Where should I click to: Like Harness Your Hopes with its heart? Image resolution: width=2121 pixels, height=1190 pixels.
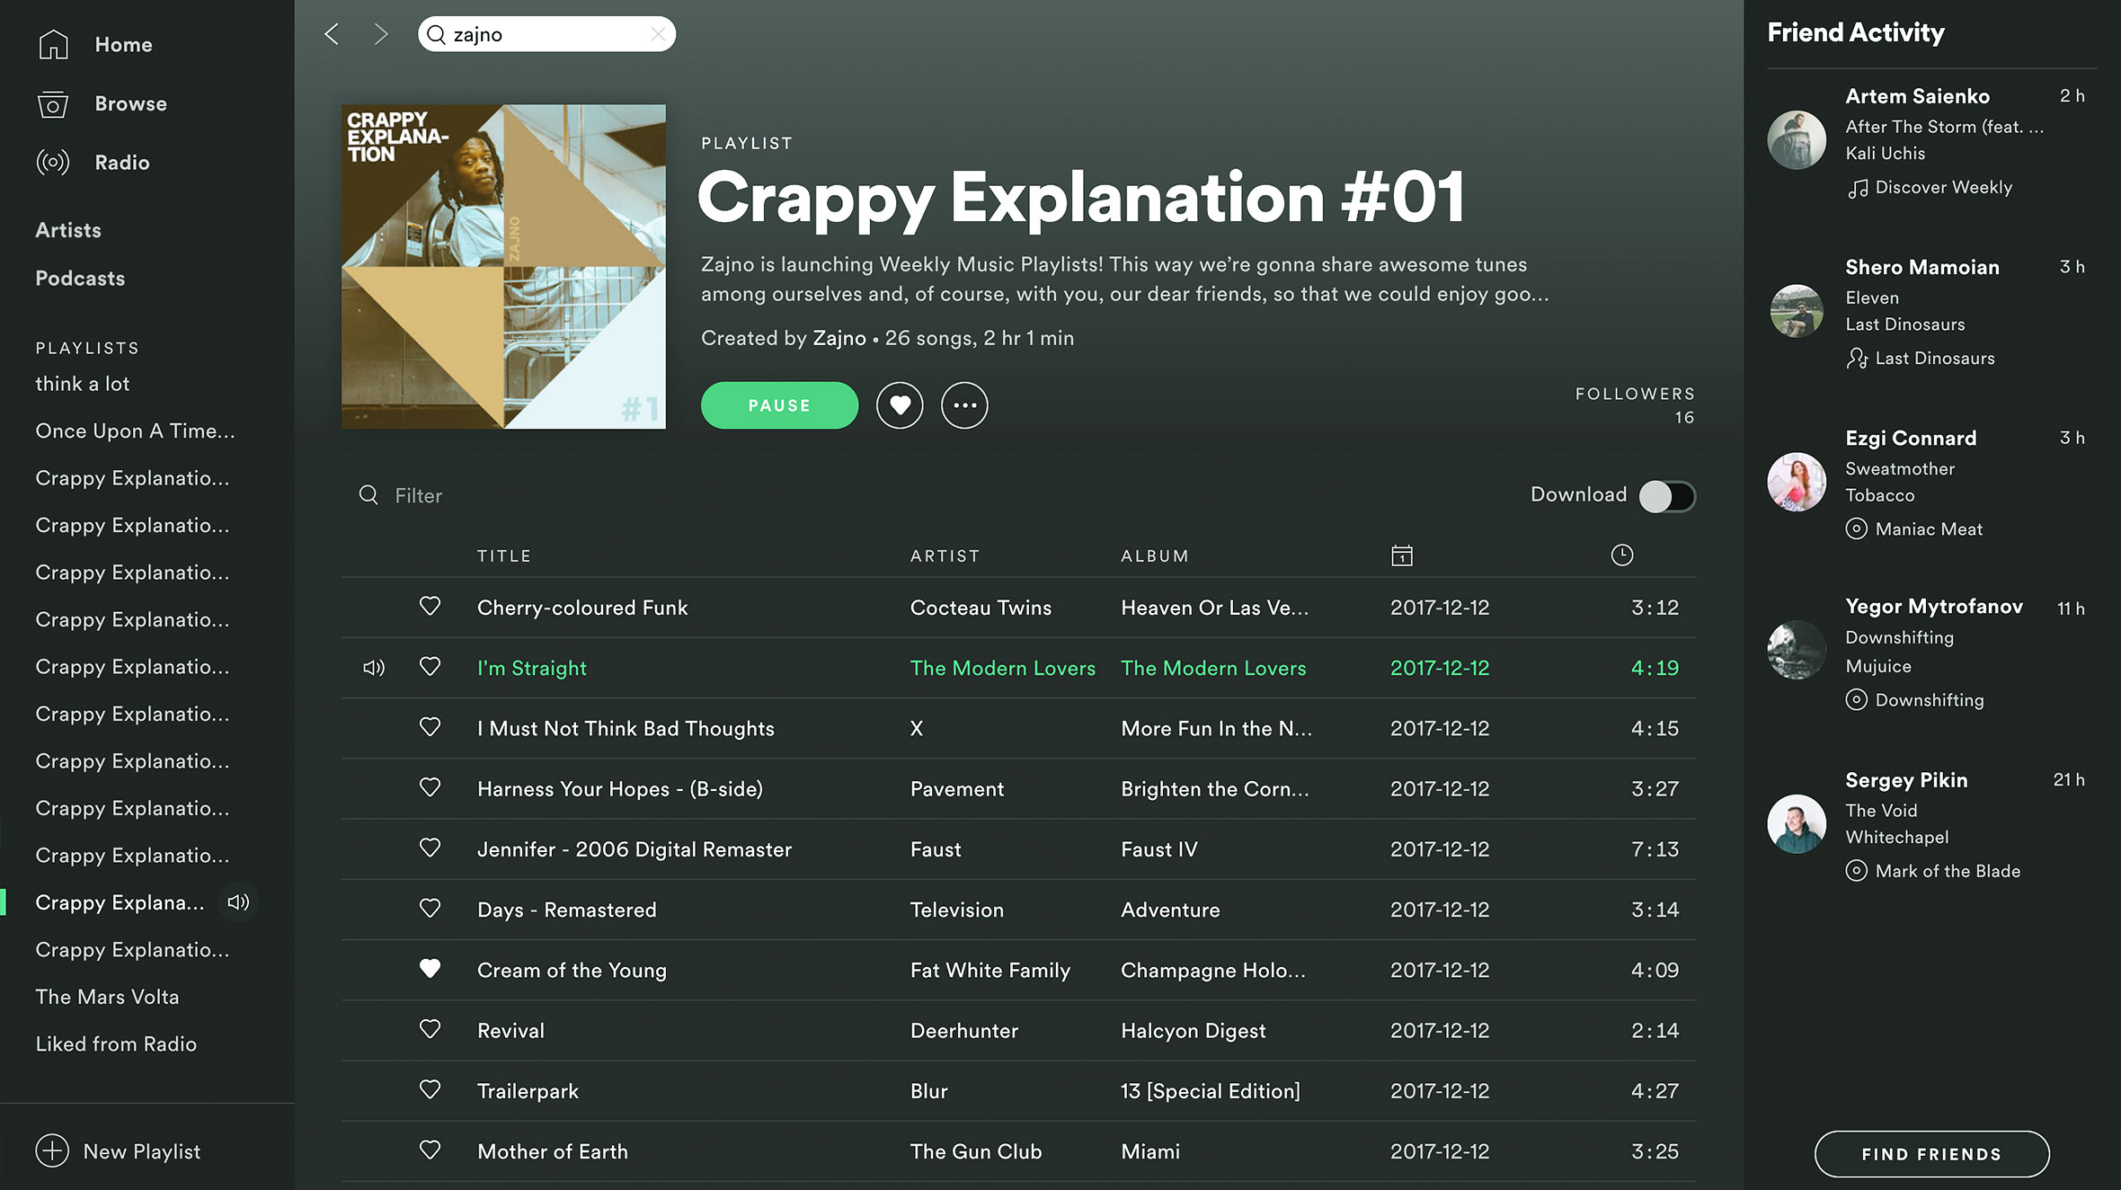click(x=430, y=787)
